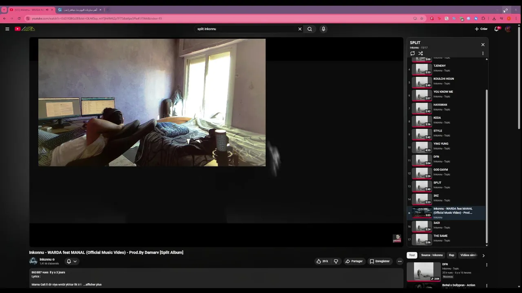This screenshot has height=293, width=522.
Task: Toggle shuffle for the SPLIT playlist
Action: pyautogui.click(x=420, y=53)
